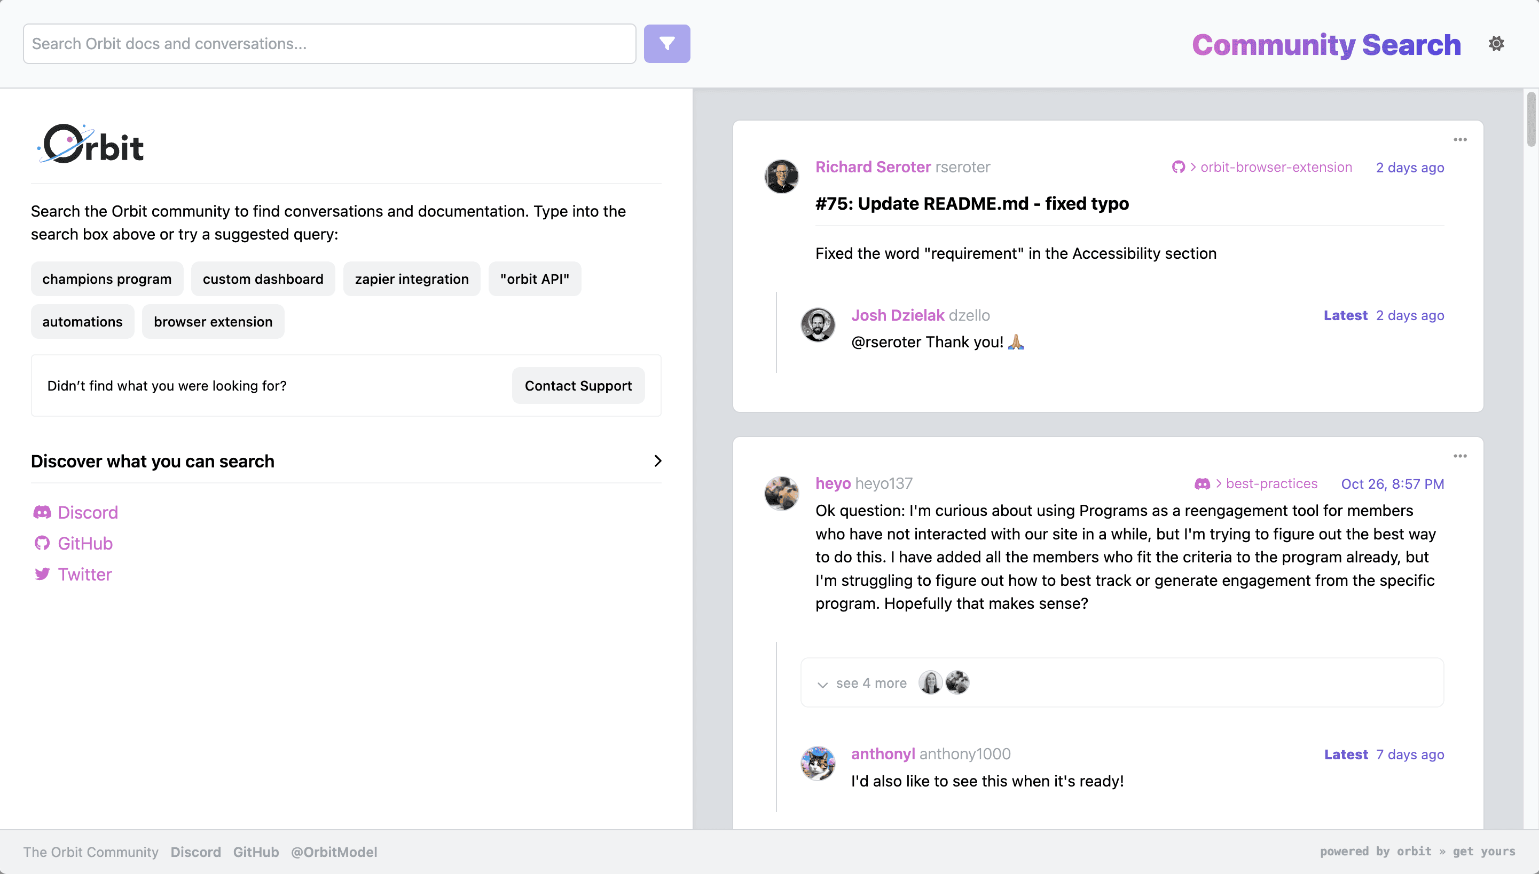The image size is (1539, 874).
Task: Select the "orbit API" suggested query
Action: click(x=535, y=279)
